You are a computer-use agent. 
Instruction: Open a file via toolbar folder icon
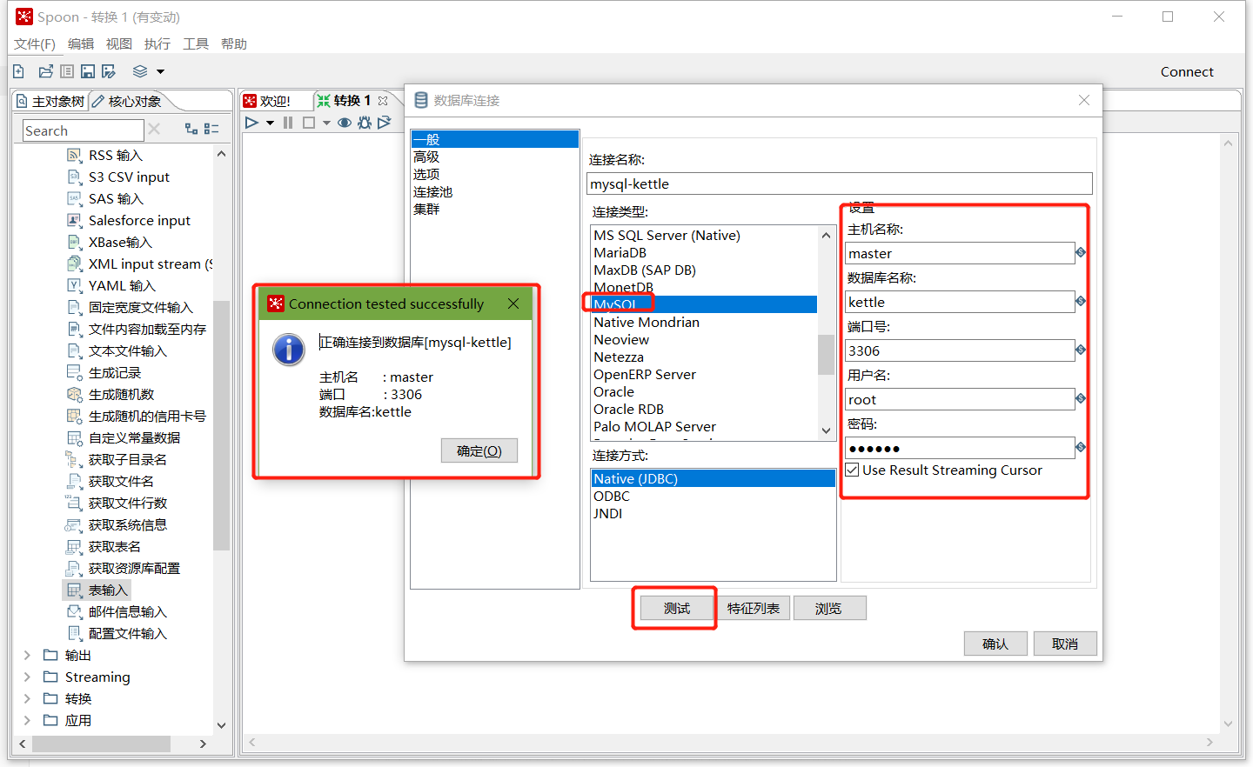click(x=45, y=71)
